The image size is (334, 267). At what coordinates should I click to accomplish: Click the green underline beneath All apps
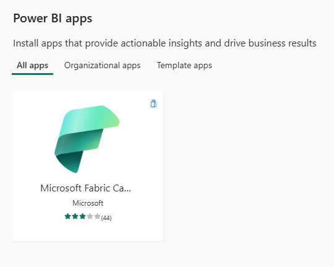coord(32,74)
